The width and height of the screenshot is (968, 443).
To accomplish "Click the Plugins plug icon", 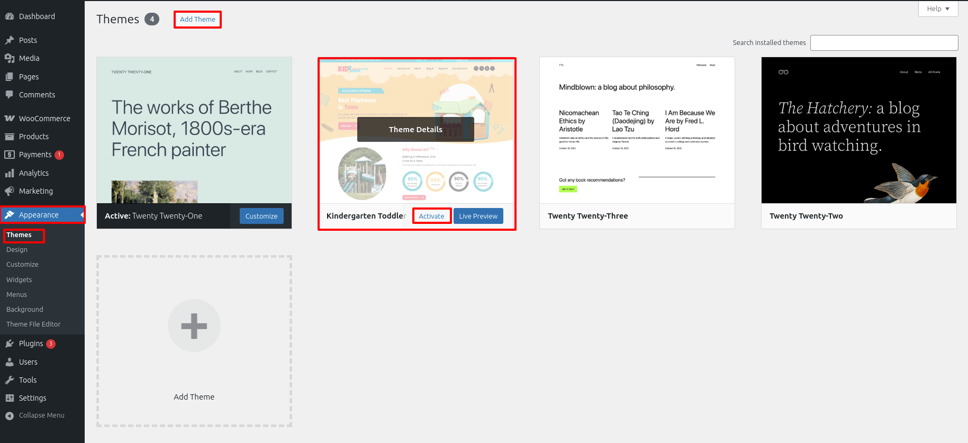I will (10, 343).
